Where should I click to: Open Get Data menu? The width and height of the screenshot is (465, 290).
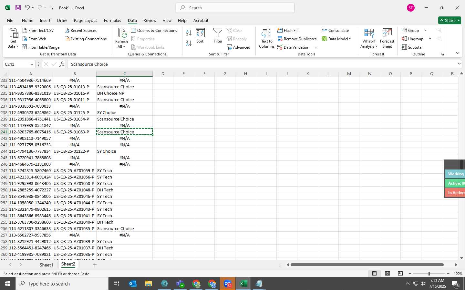[x=13, y=38]
